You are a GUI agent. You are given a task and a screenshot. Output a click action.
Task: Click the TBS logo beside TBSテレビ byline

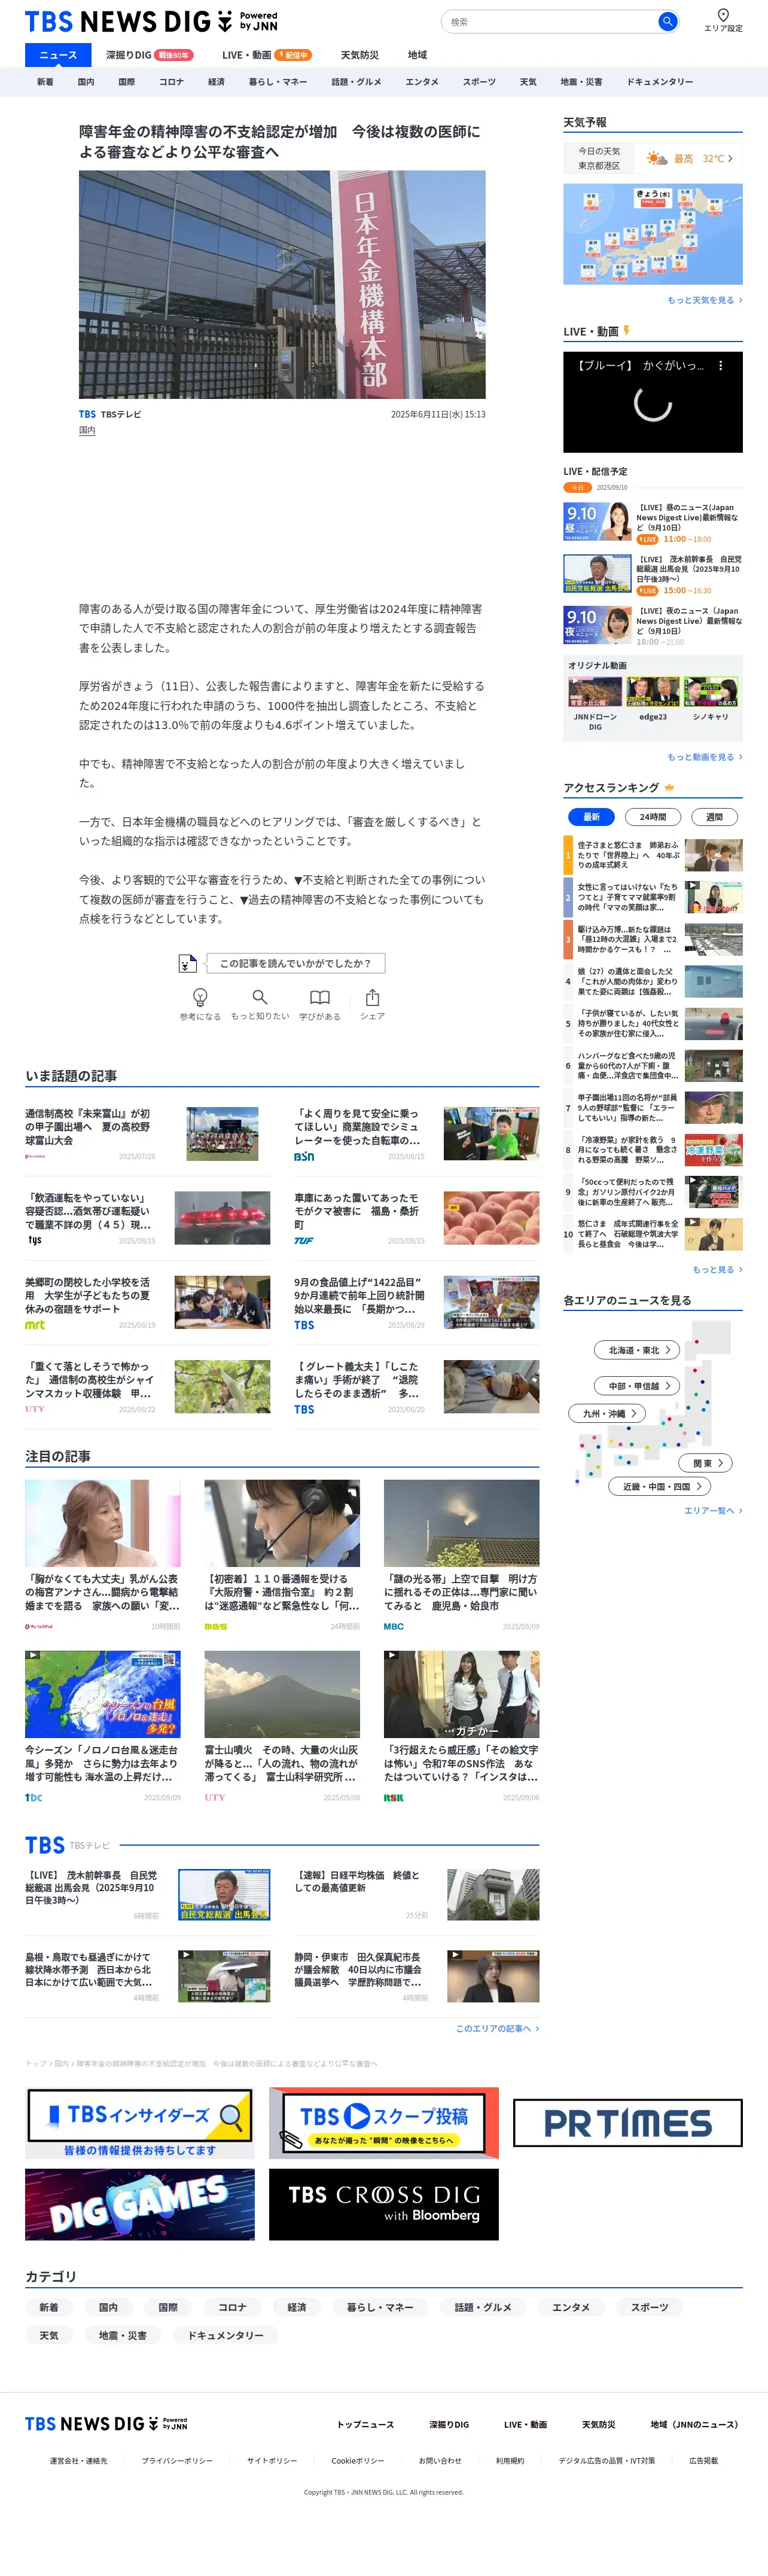coord(88,414)
